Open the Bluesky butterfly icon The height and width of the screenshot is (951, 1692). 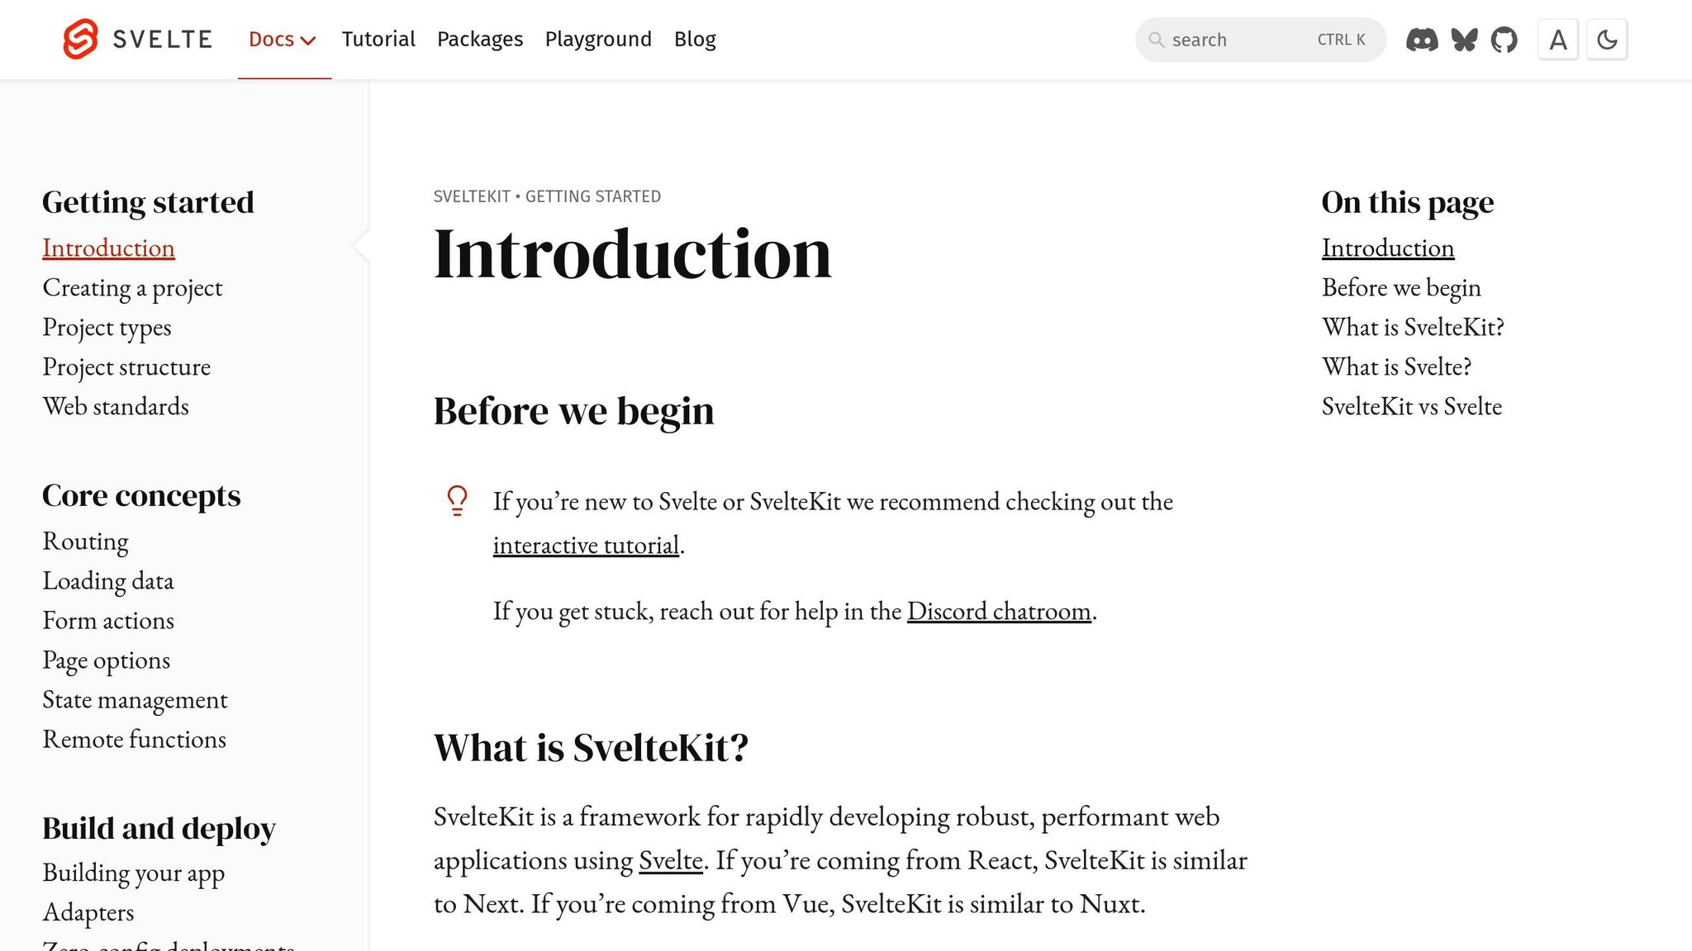(1463, 39)
